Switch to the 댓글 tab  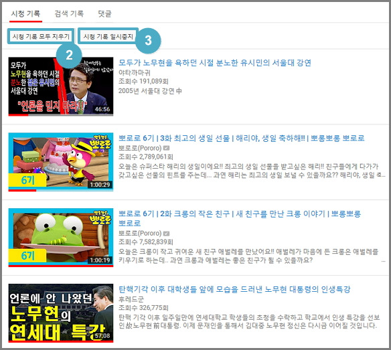[104, 13]
